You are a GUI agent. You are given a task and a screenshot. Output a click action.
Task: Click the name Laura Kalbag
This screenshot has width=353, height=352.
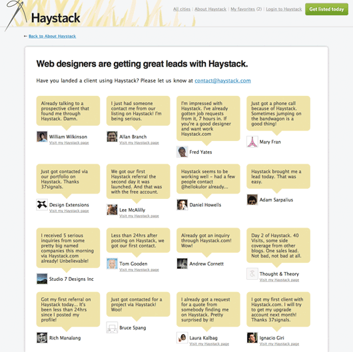[x=204, y=338]
